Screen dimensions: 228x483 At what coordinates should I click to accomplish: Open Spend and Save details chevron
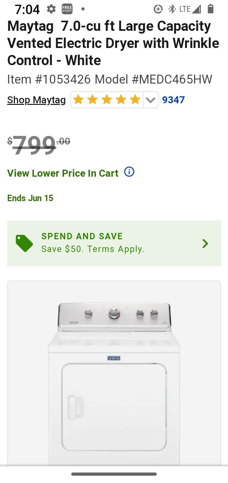click(x=205, y=243)
